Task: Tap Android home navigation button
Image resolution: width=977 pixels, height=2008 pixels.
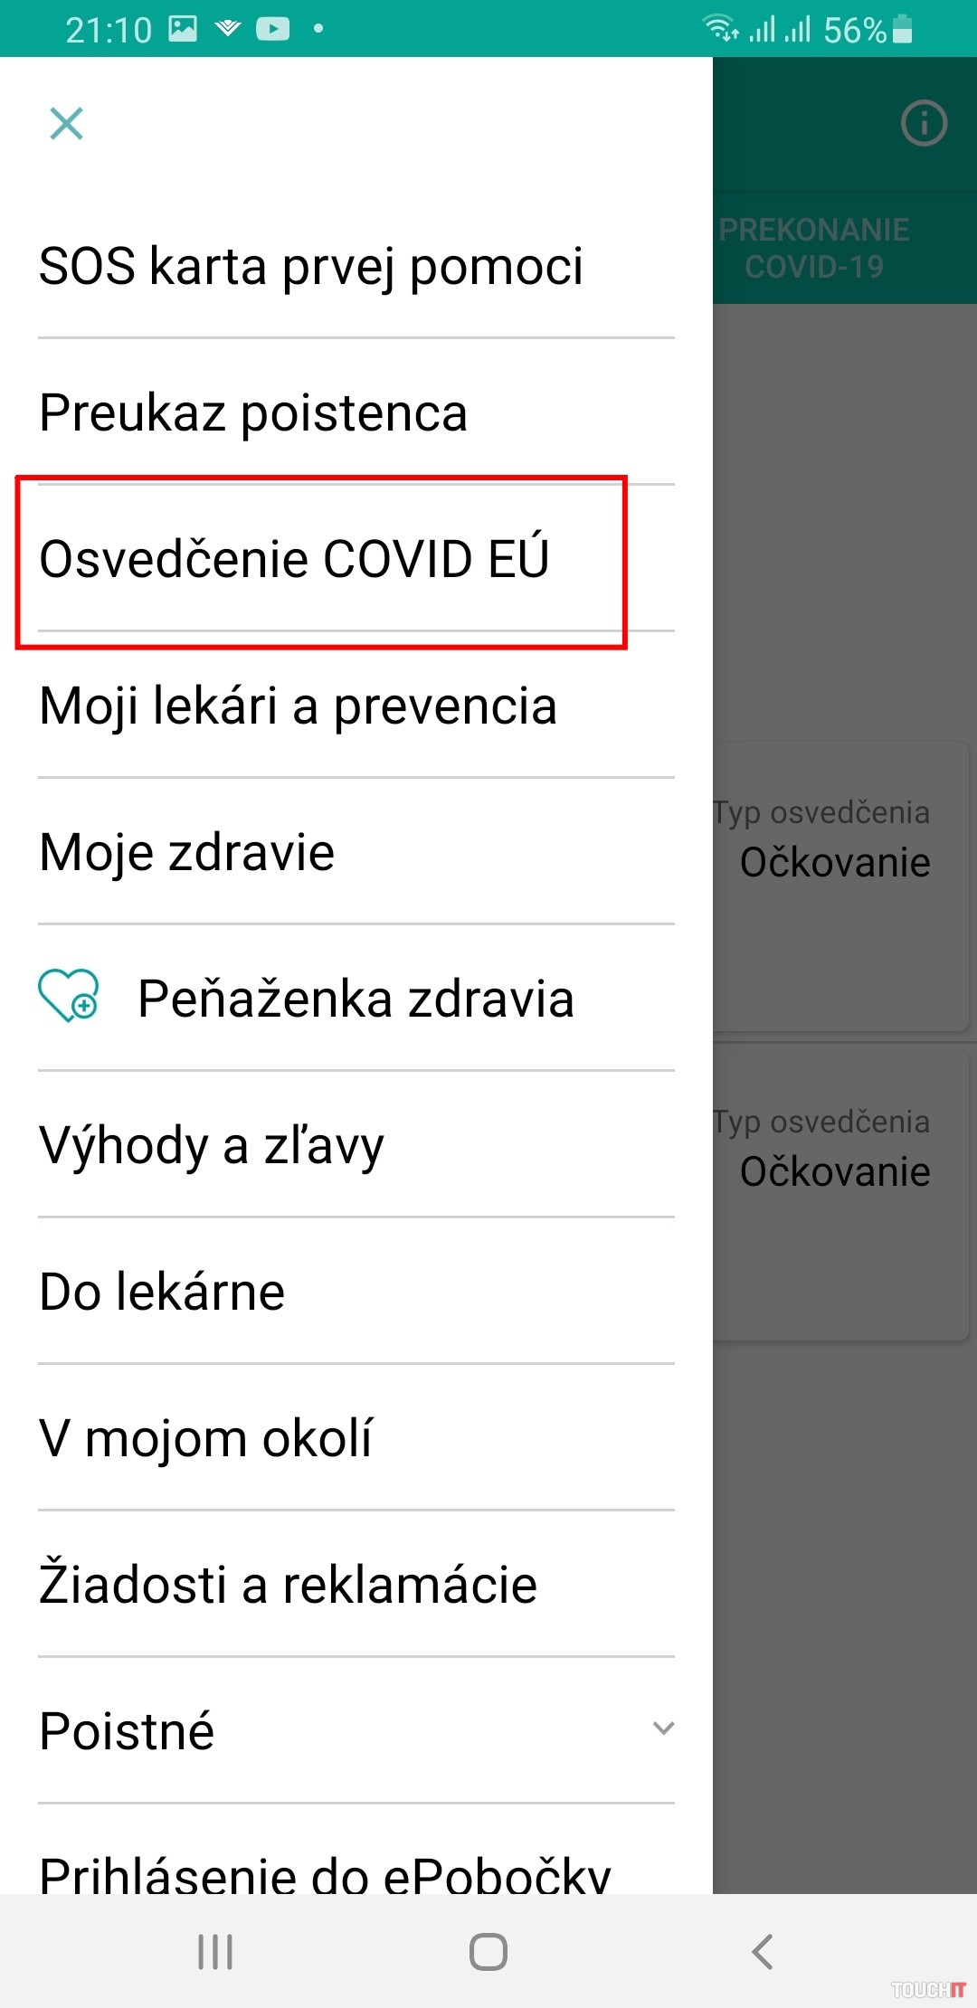Action: [x=488, y=1951]
